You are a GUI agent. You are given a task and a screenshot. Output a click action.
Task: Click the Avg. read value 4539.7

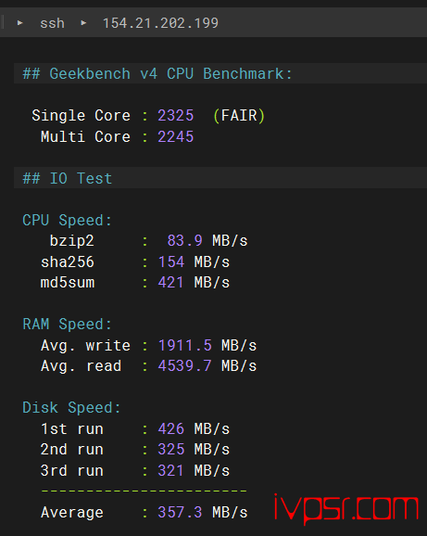[184, 366]
